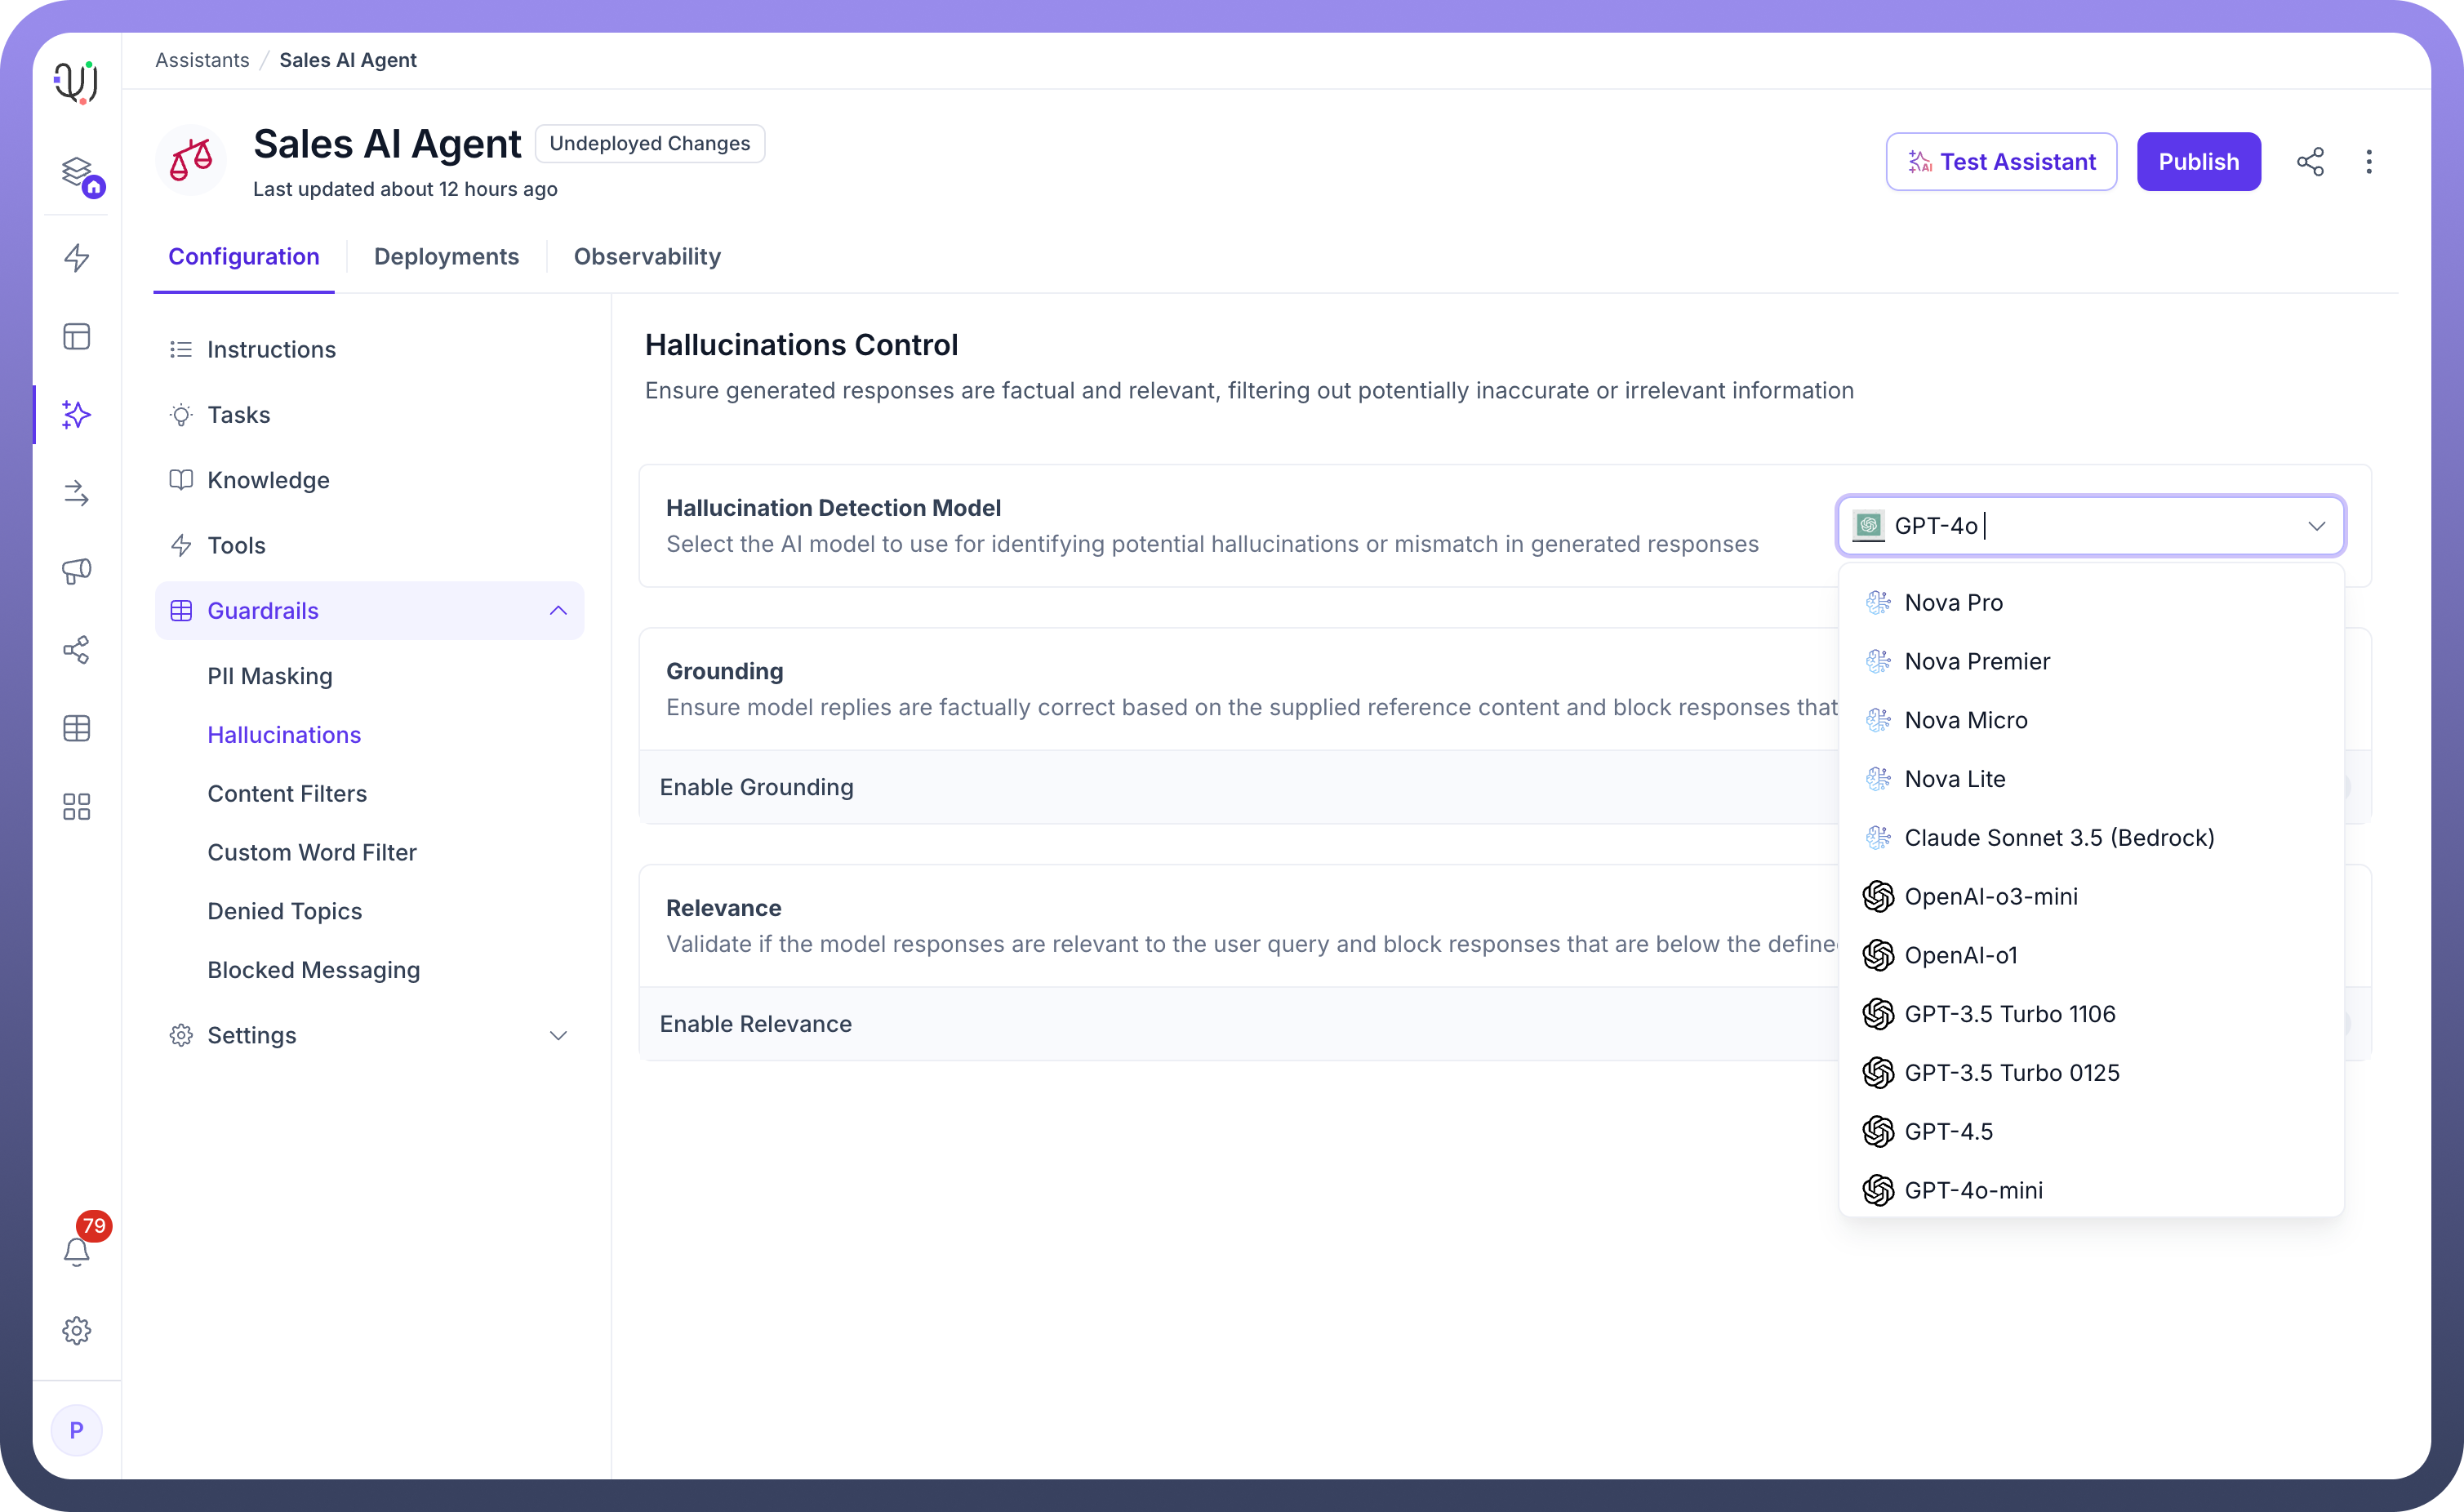The height and width of the screenshot is (1512, 2464).
Task: Click the settings gear in the left sidebar
Action: [77, 1330]
